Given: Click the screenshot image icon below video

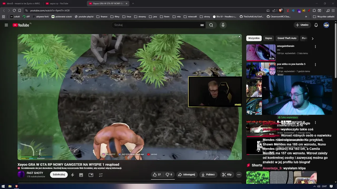Looking at the screenshot, I should coord(81,175).
